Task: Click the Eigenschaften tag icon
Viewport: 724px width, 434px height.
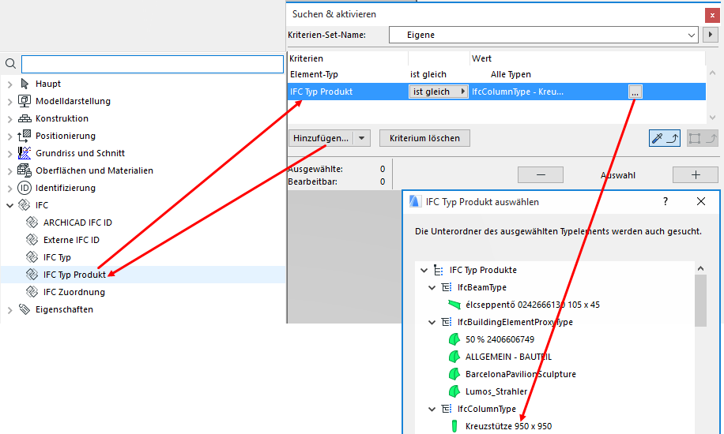Action: 24,309
